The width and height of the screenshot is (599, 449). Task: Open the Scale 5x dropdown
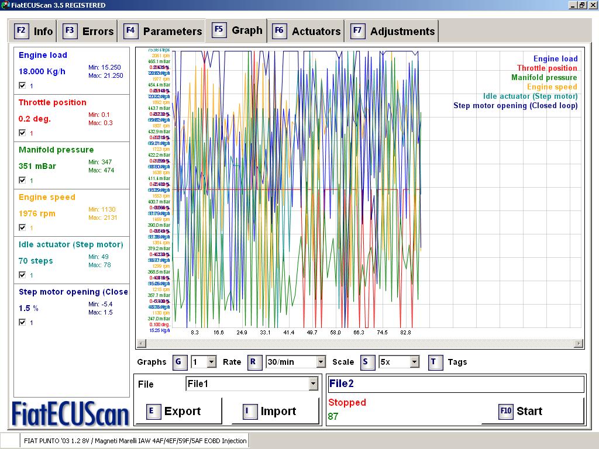[x=415, y=362]
